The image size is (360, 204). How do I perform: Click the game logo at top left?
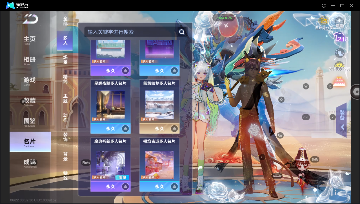click(x=30, y=19)
